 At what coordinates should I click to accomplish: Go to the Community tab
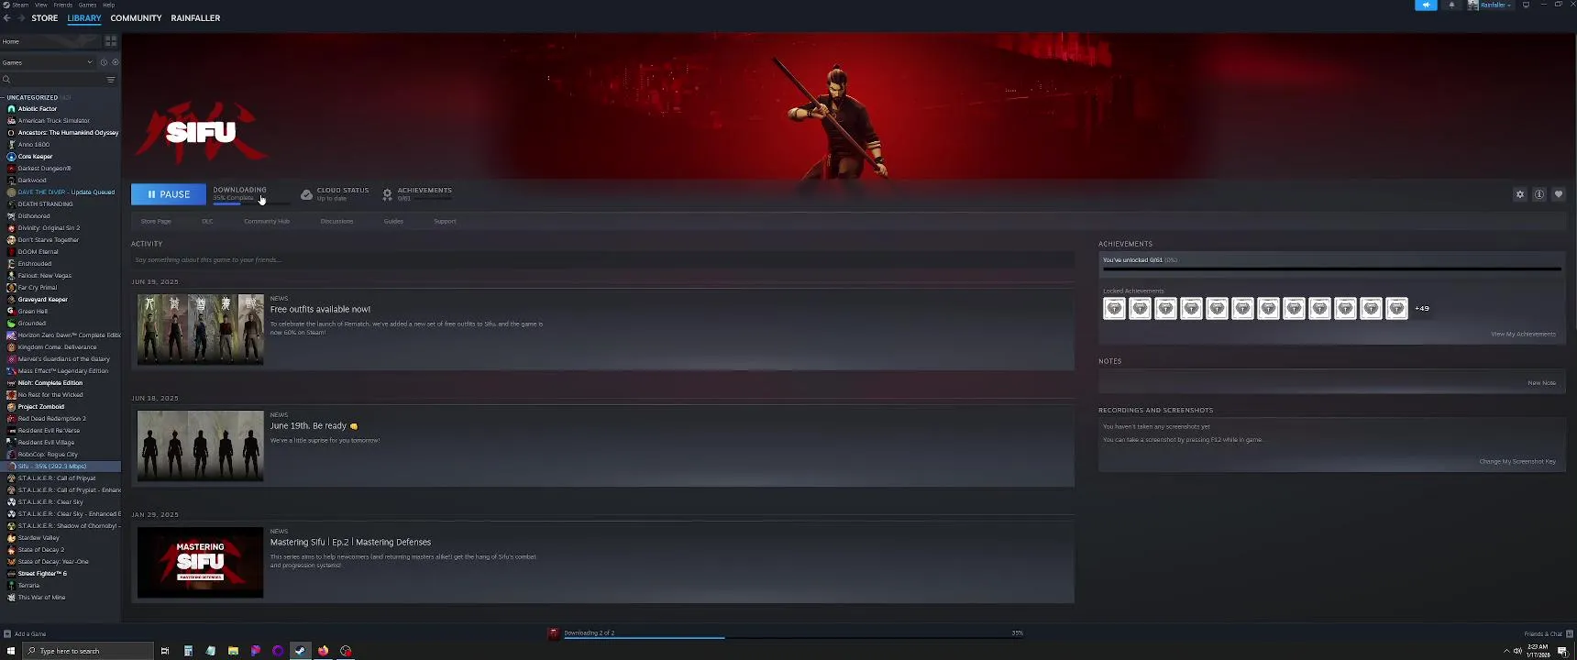tap(136, 17)
